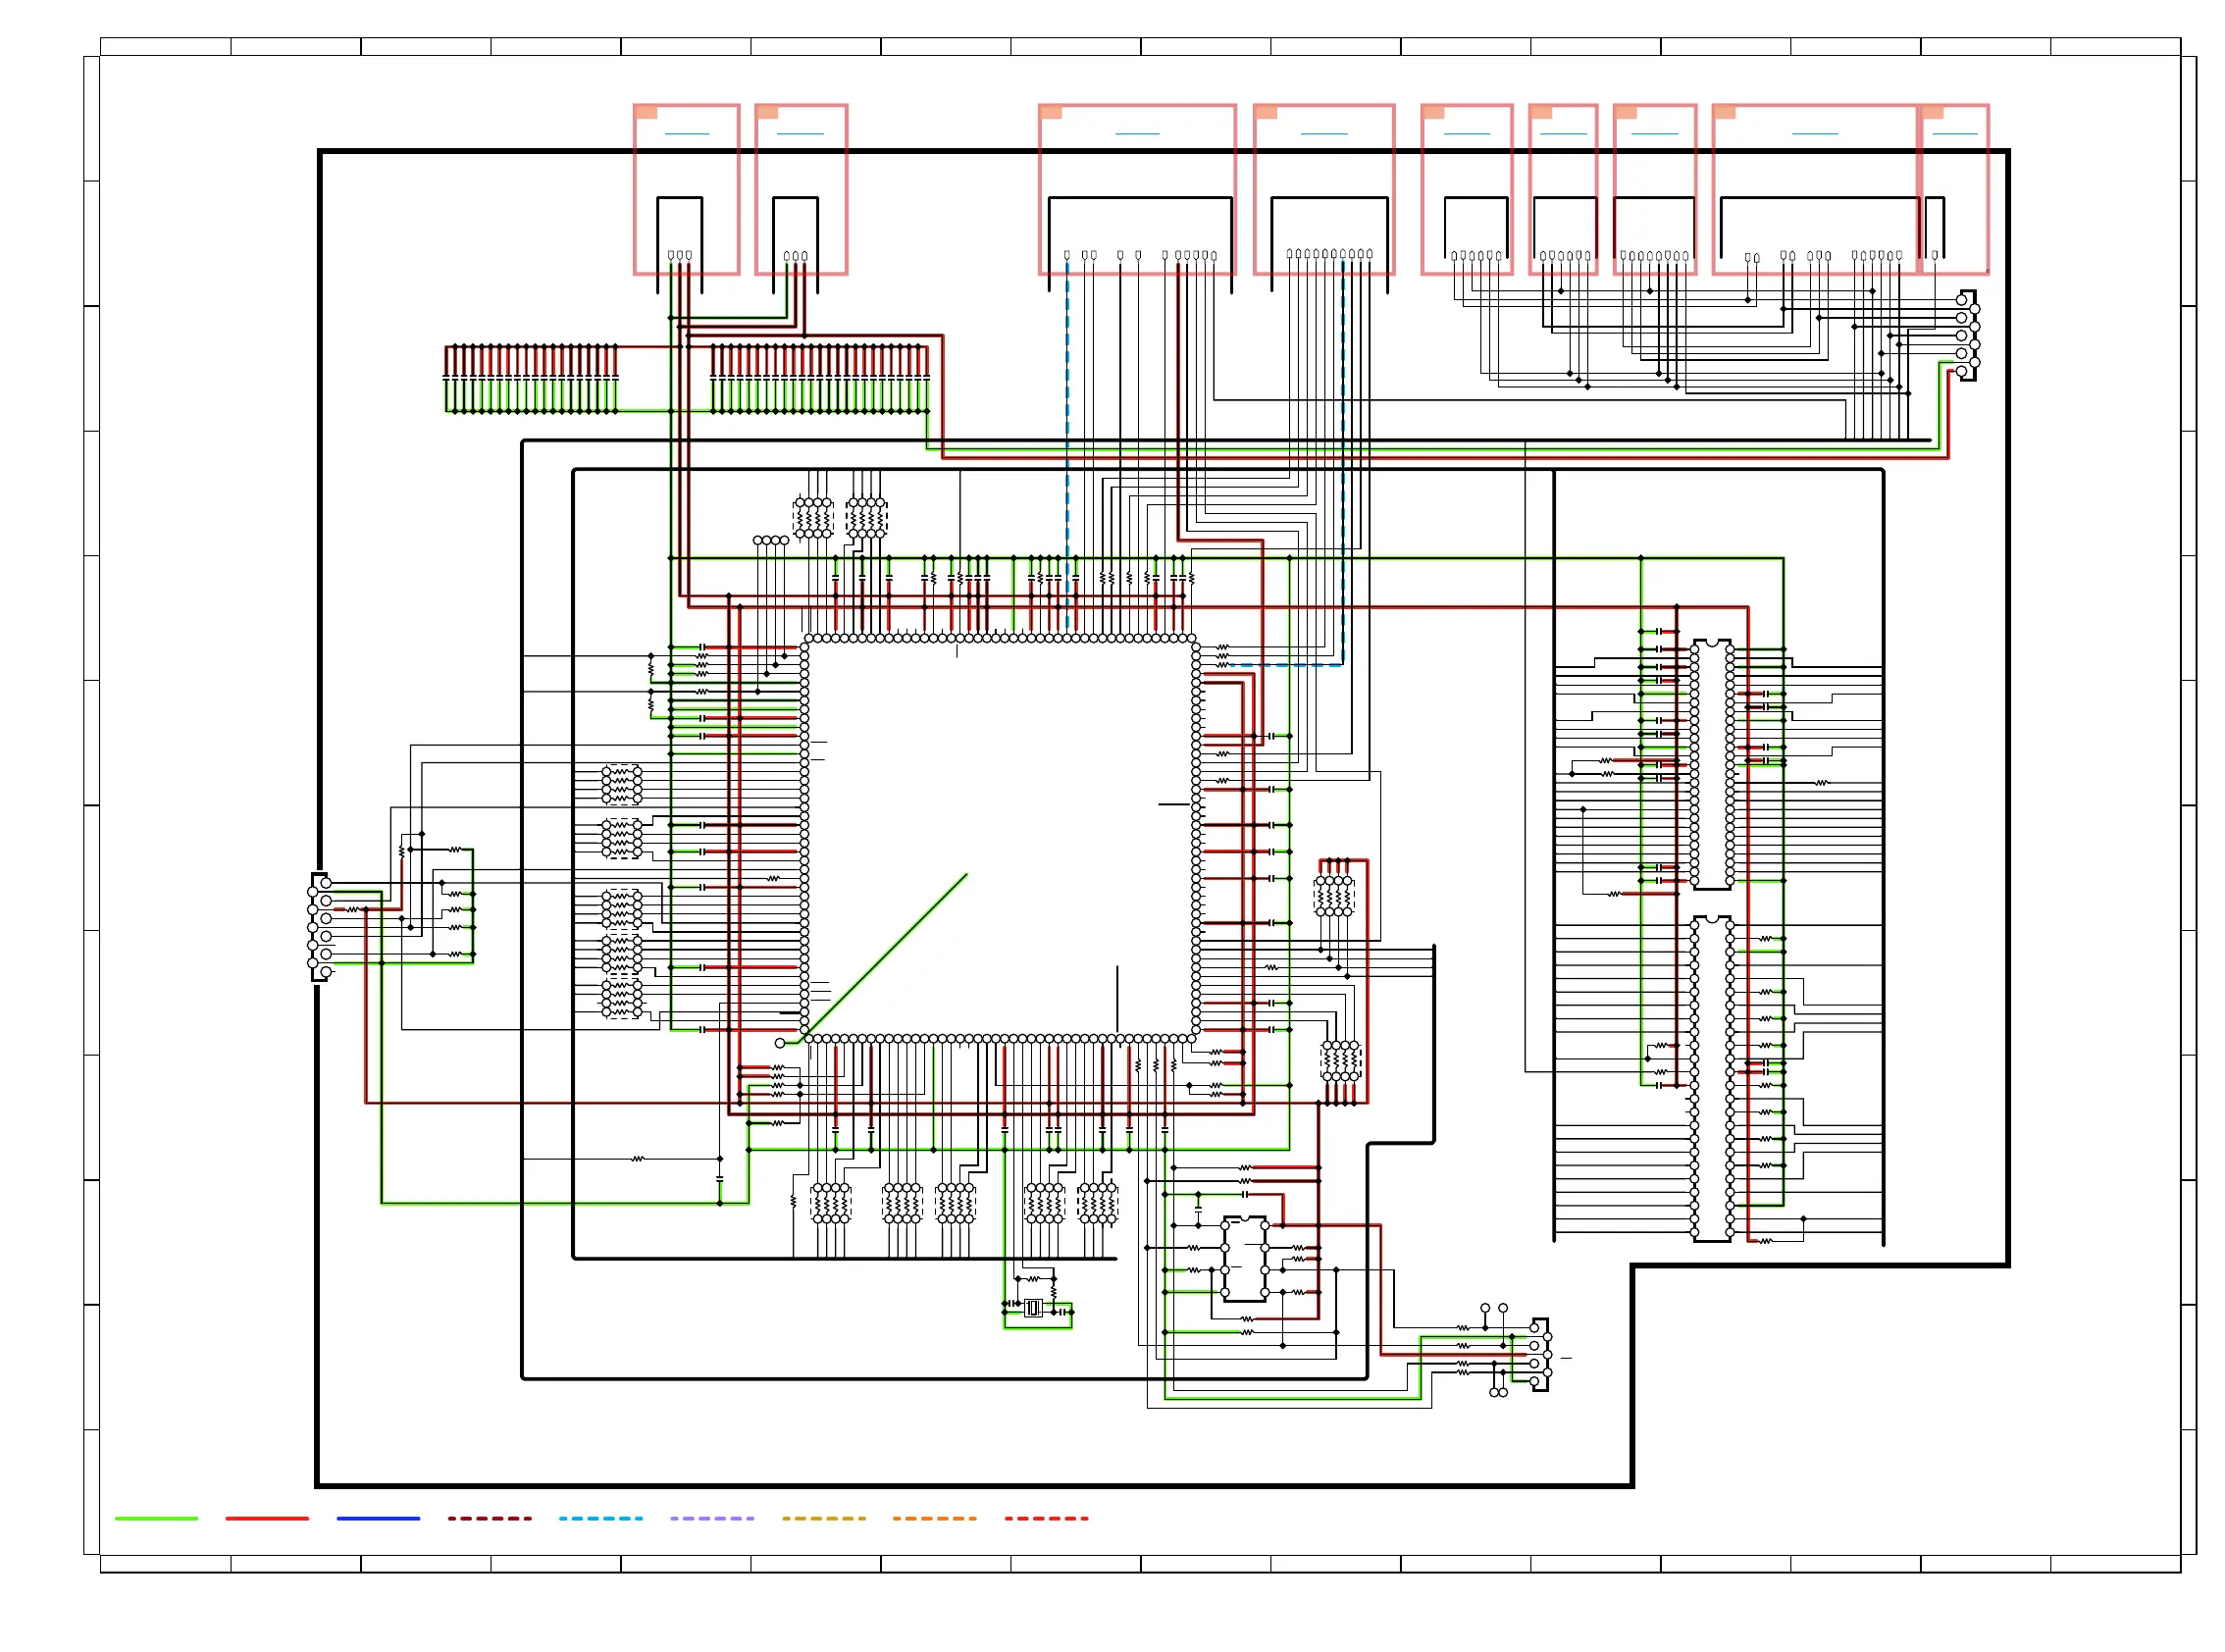This screenshot has height=1652, width=2225.
Task: Select the purple dashed legend line
Action: (x=712, y=1518)
